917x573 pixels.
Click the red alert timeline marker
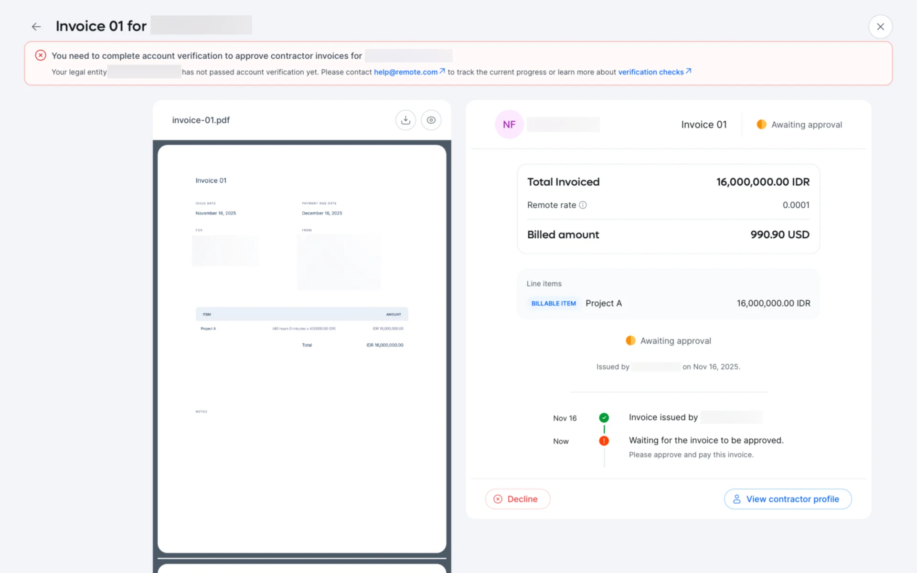click(604, 441)
